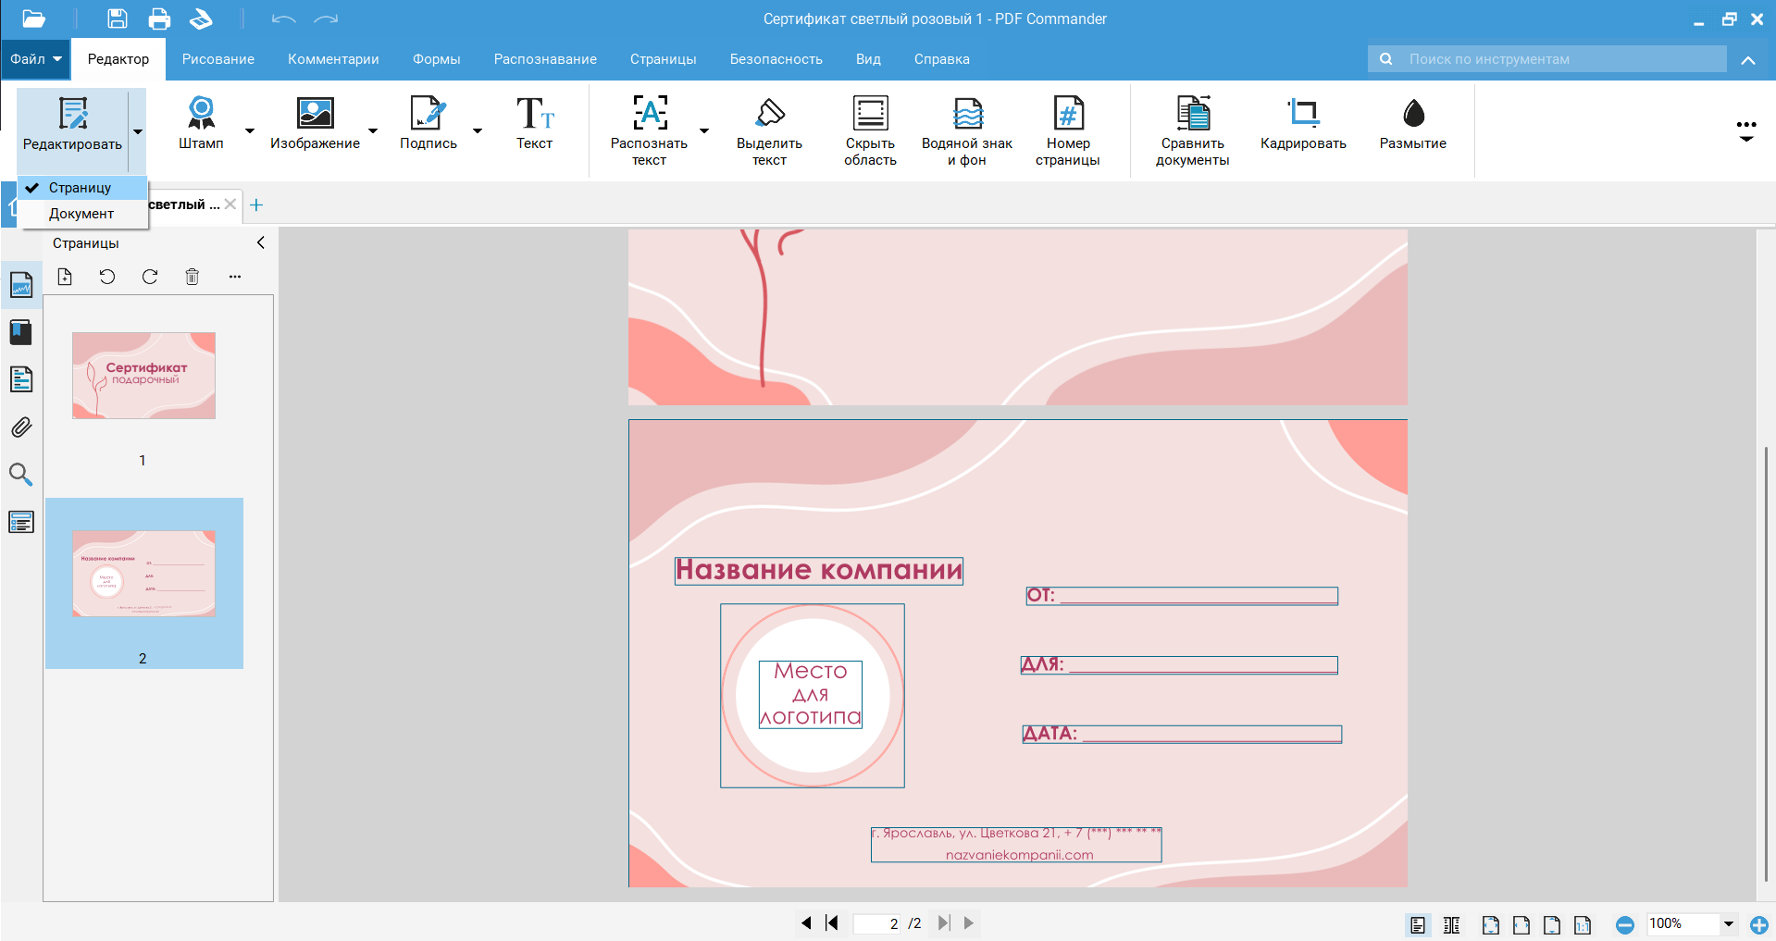Select checked 'Страницу' option in edit menu

tap(81, 188)
